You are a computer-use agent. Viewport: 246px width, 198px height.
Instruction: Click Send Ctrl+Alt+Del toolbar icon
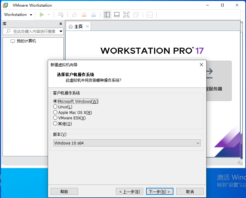coord(61,15)
